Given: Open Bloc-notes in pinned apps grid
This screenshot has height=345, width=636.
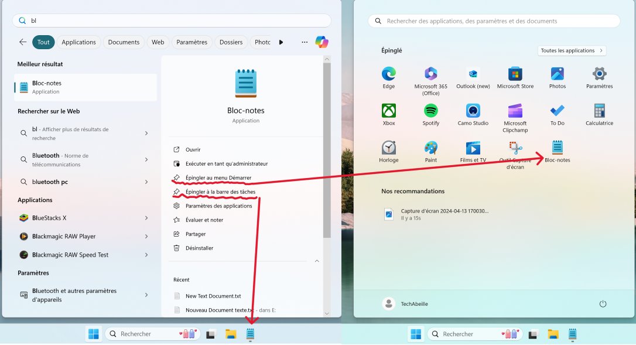Looking at the screenshot, I should click(558, 148).
